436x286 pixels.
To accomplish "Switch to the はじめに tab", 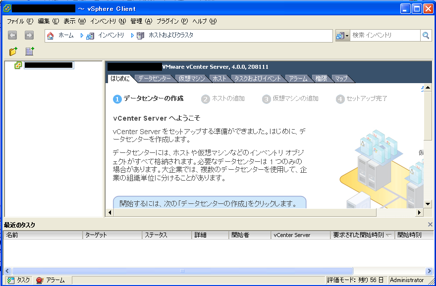I will (x=120, y=79).
